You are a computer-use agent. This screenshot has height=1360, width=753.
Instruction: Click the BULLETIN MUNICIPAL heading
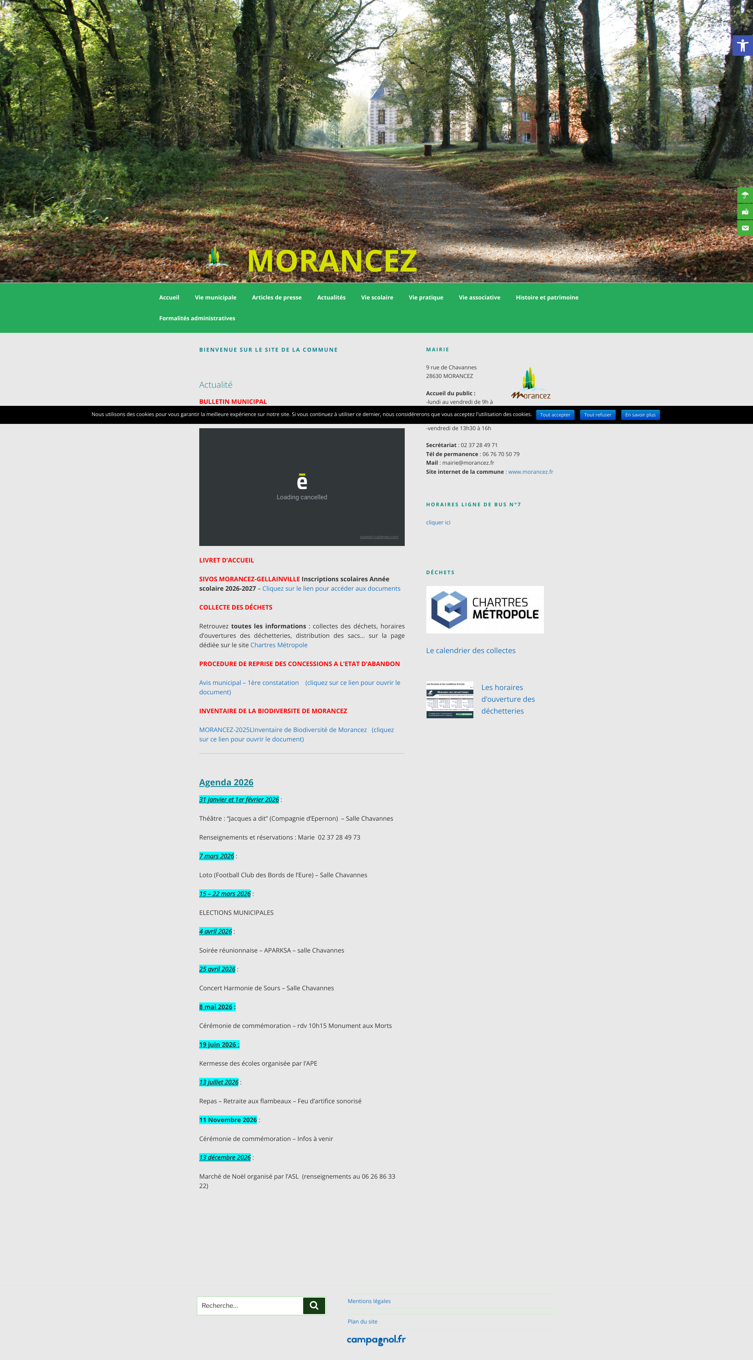coord(233,401)
